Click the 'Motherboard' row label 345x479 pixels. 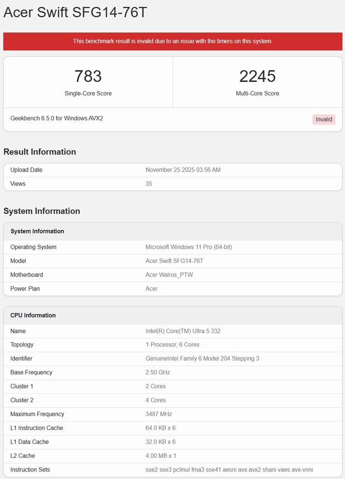27,275
